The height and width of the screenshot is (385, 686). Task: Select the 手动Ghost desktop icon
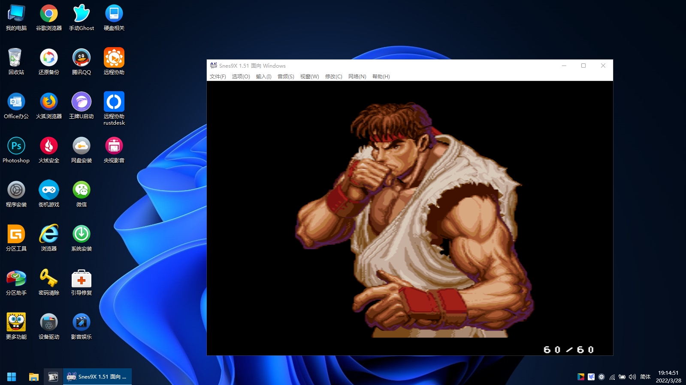(82, 18)
